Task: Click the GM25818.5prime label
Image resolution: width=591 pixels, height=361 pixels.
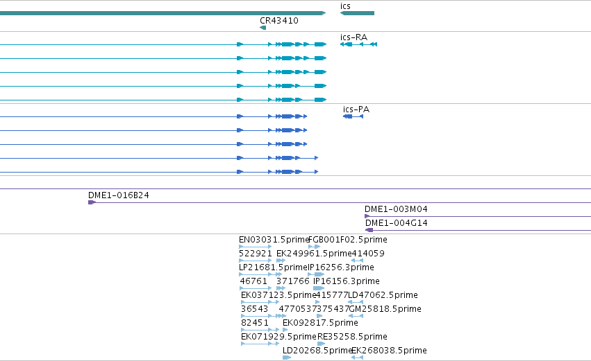Action: point(385,309)
